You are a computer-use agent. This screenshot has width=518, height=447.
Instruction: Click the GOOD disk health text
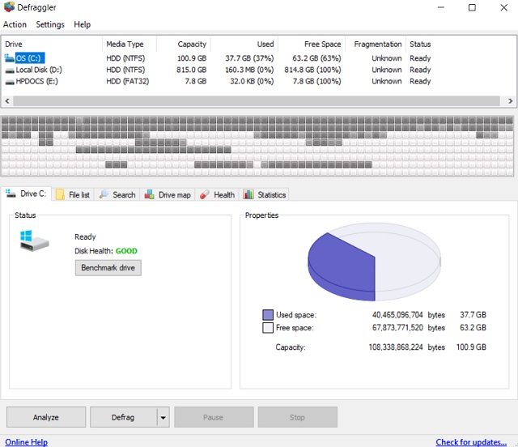click(x=126, y=251)
